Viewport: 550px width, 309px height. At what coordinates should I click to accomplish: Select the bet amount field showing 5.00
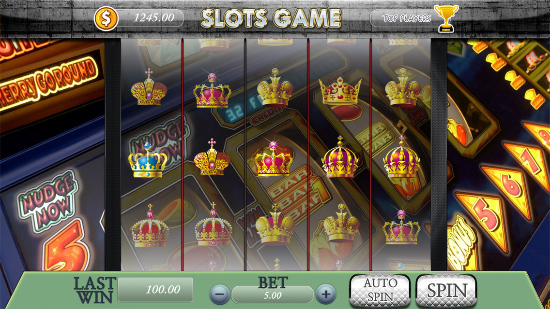(273, 295)
